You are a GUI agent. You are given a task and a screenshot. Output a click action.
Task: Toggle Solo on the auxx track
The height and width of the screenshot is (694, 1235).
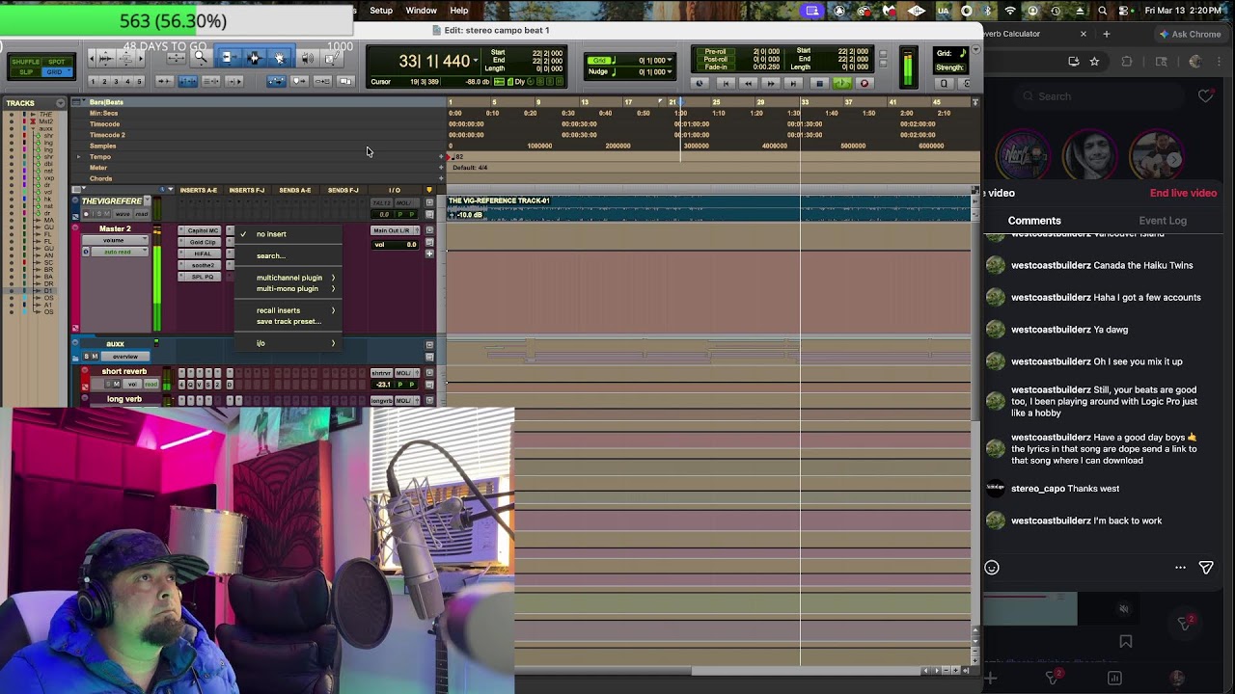click(x=87, y=357)
